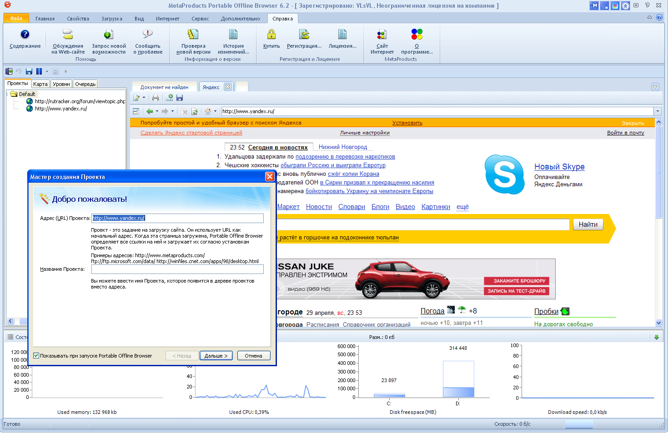Click the Закрыть link in yellow bar

633,123
